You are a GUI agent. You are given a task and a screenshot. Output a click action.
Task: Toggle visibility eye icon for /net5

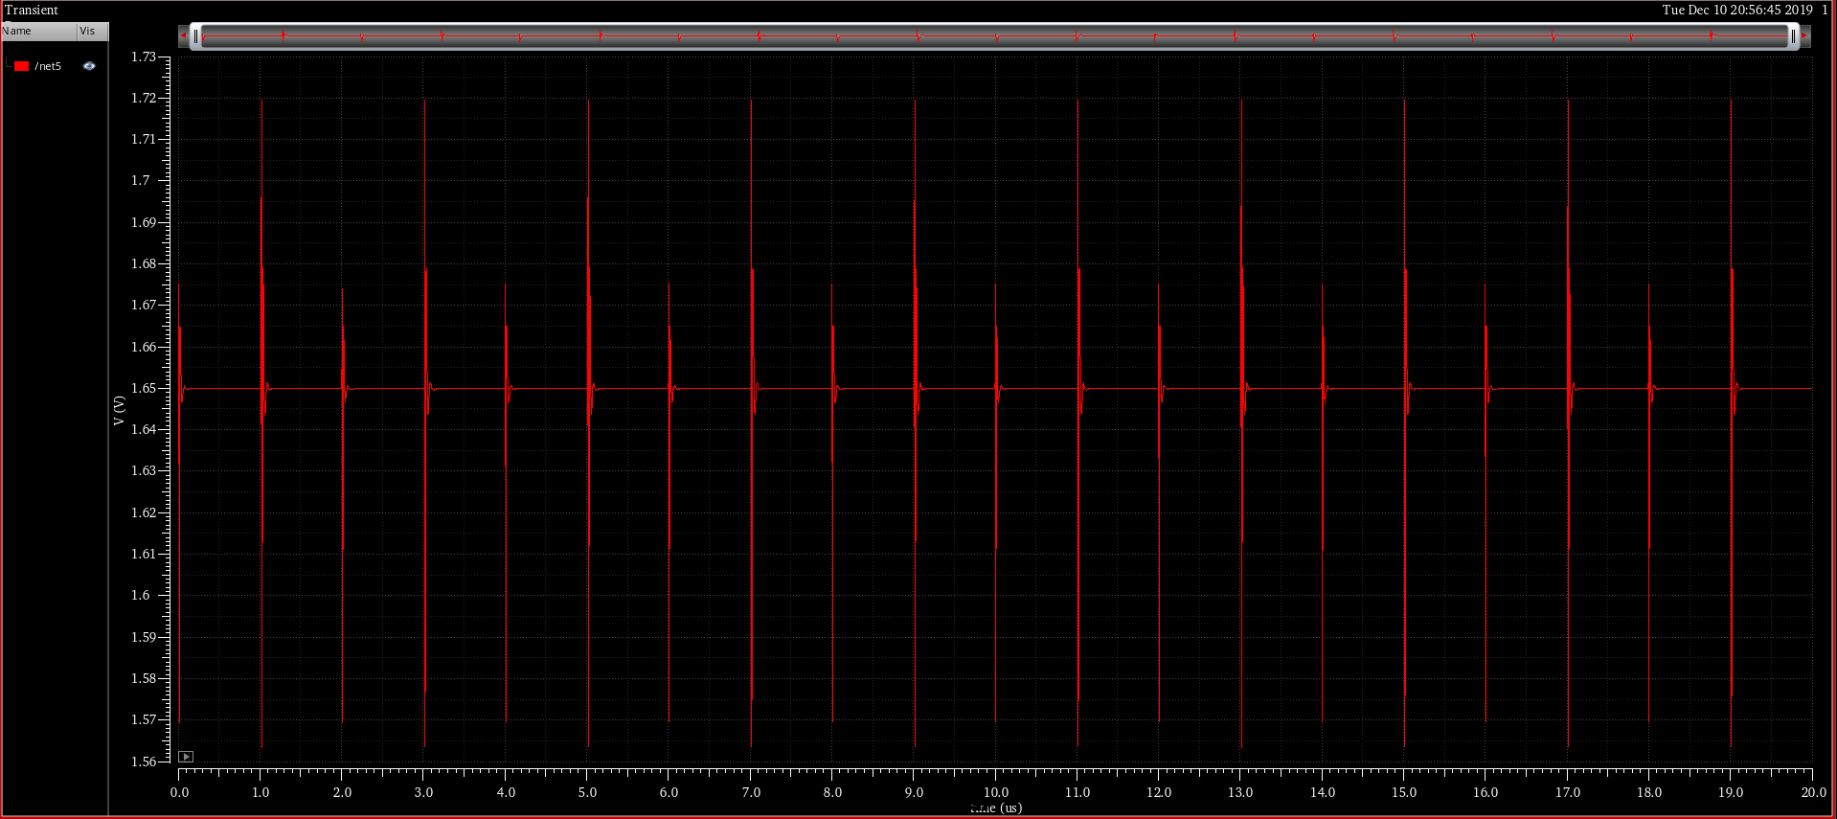89,66
